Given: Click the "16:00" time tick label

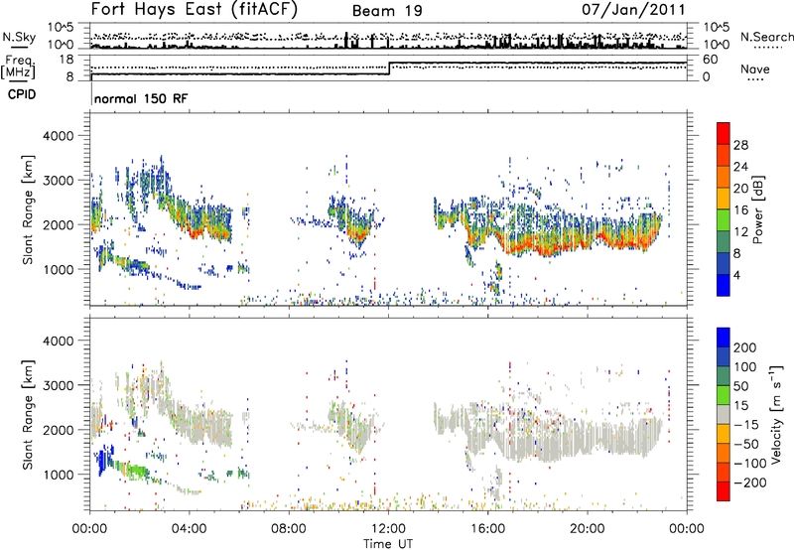Looking at the screenshot, I should coord(487,529).
